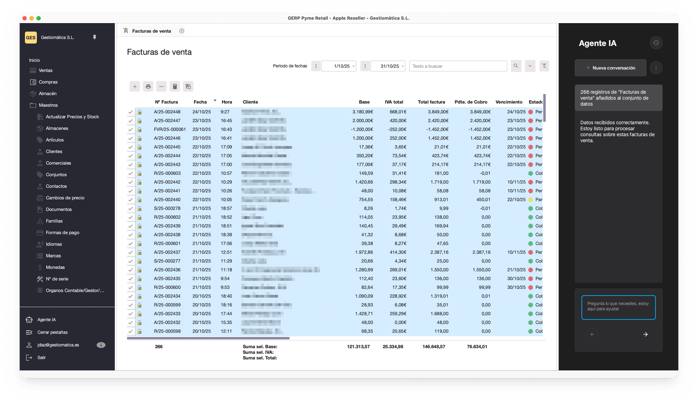
Task: Click the calculator toolbar icon
Action: click(175, 86)
